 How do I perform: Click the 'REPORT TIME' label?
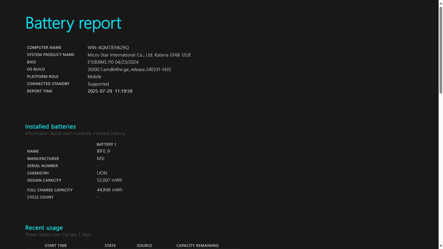pyautogui.click(x=40, y=91)
